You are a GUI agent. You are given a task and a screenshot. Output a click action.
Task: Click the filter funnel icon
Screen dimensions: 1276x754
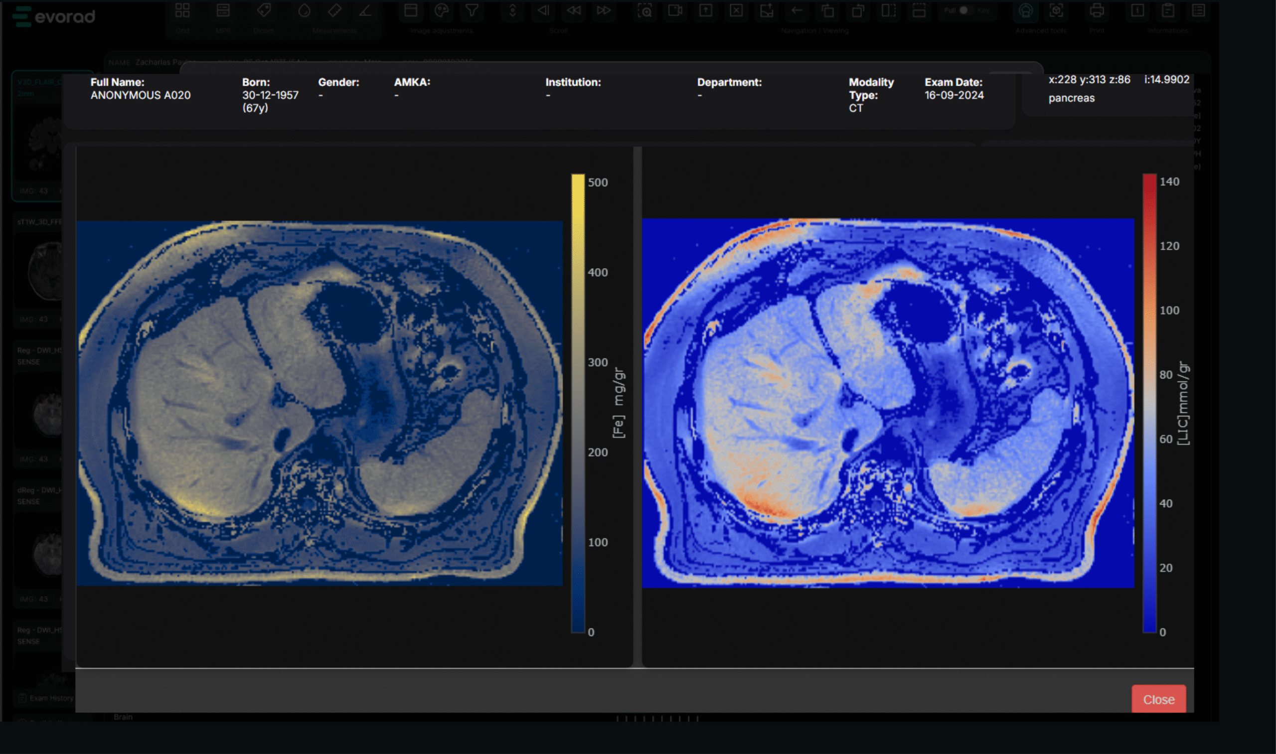click(x=472, y=11)
